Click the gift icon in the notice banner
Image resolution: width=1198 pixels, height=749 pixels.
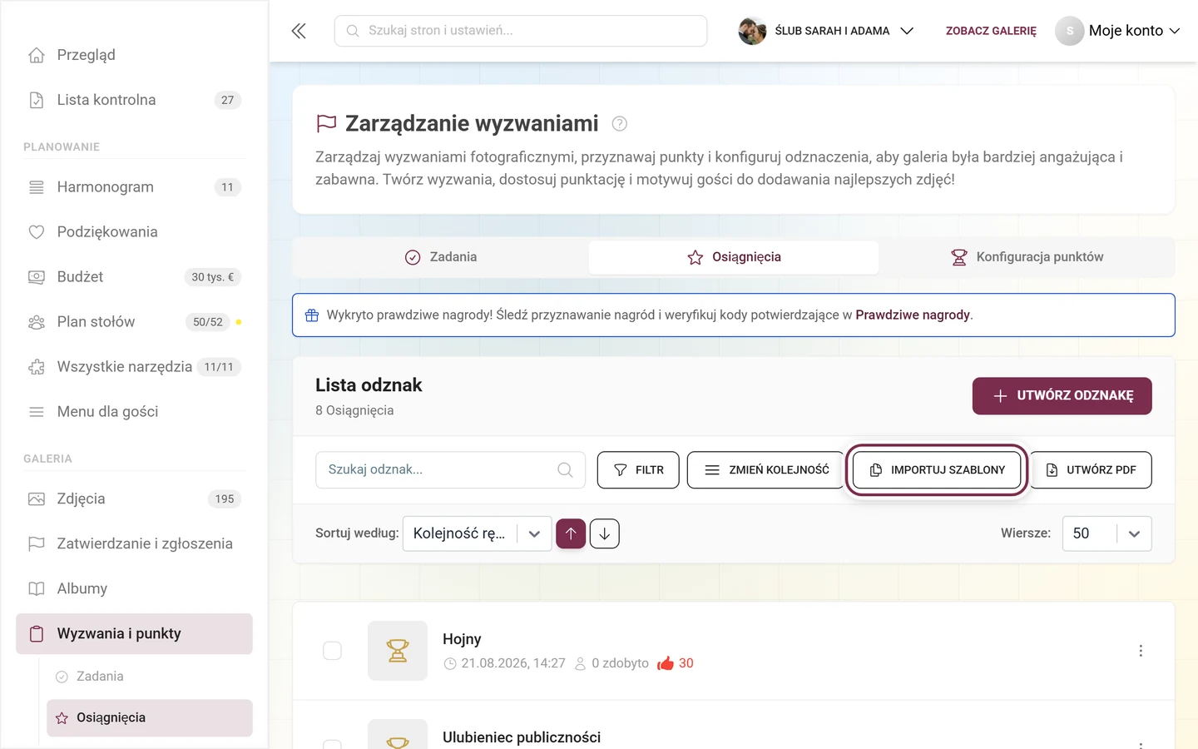(x=312, y=315)
